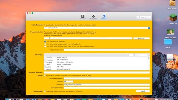Open the Prefix Template dropdown

click(97, 28)
